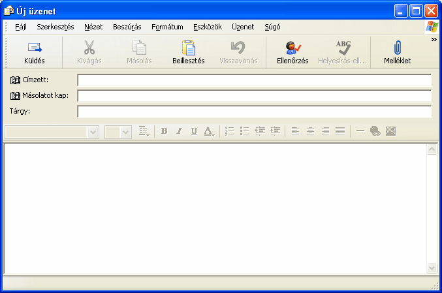Paste with the Beillesztés clipboard icon

pos(188,48)
